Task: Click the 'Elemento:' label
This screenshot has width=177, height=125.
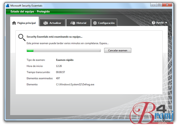Action: coord(32,84)
